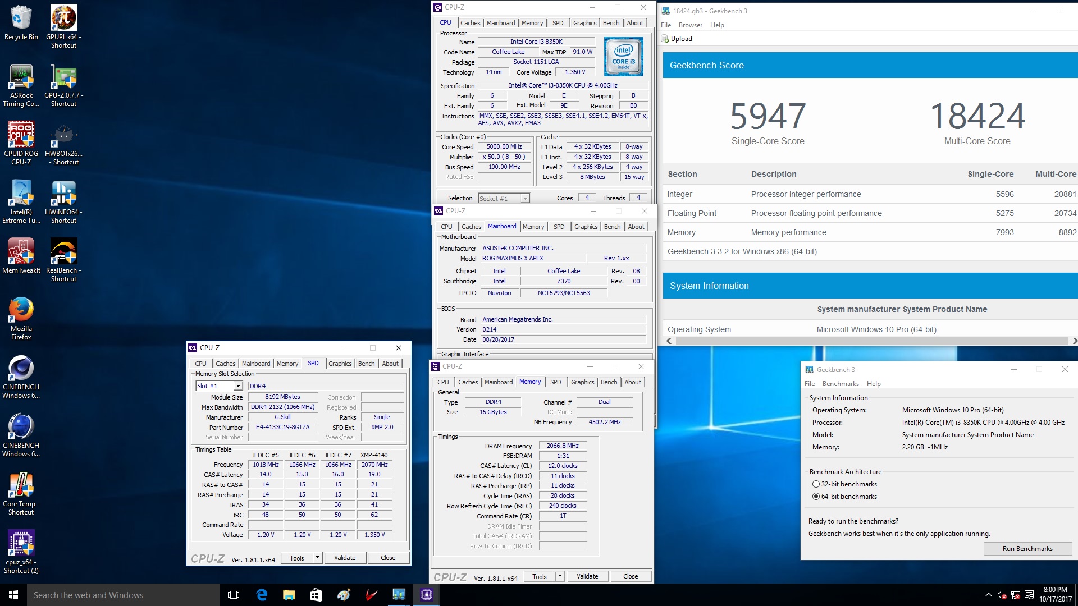This screenshot has width=1078, height=606.
Task: Launch Microsoft Edge from taskbar
Action: coord(262,595)
